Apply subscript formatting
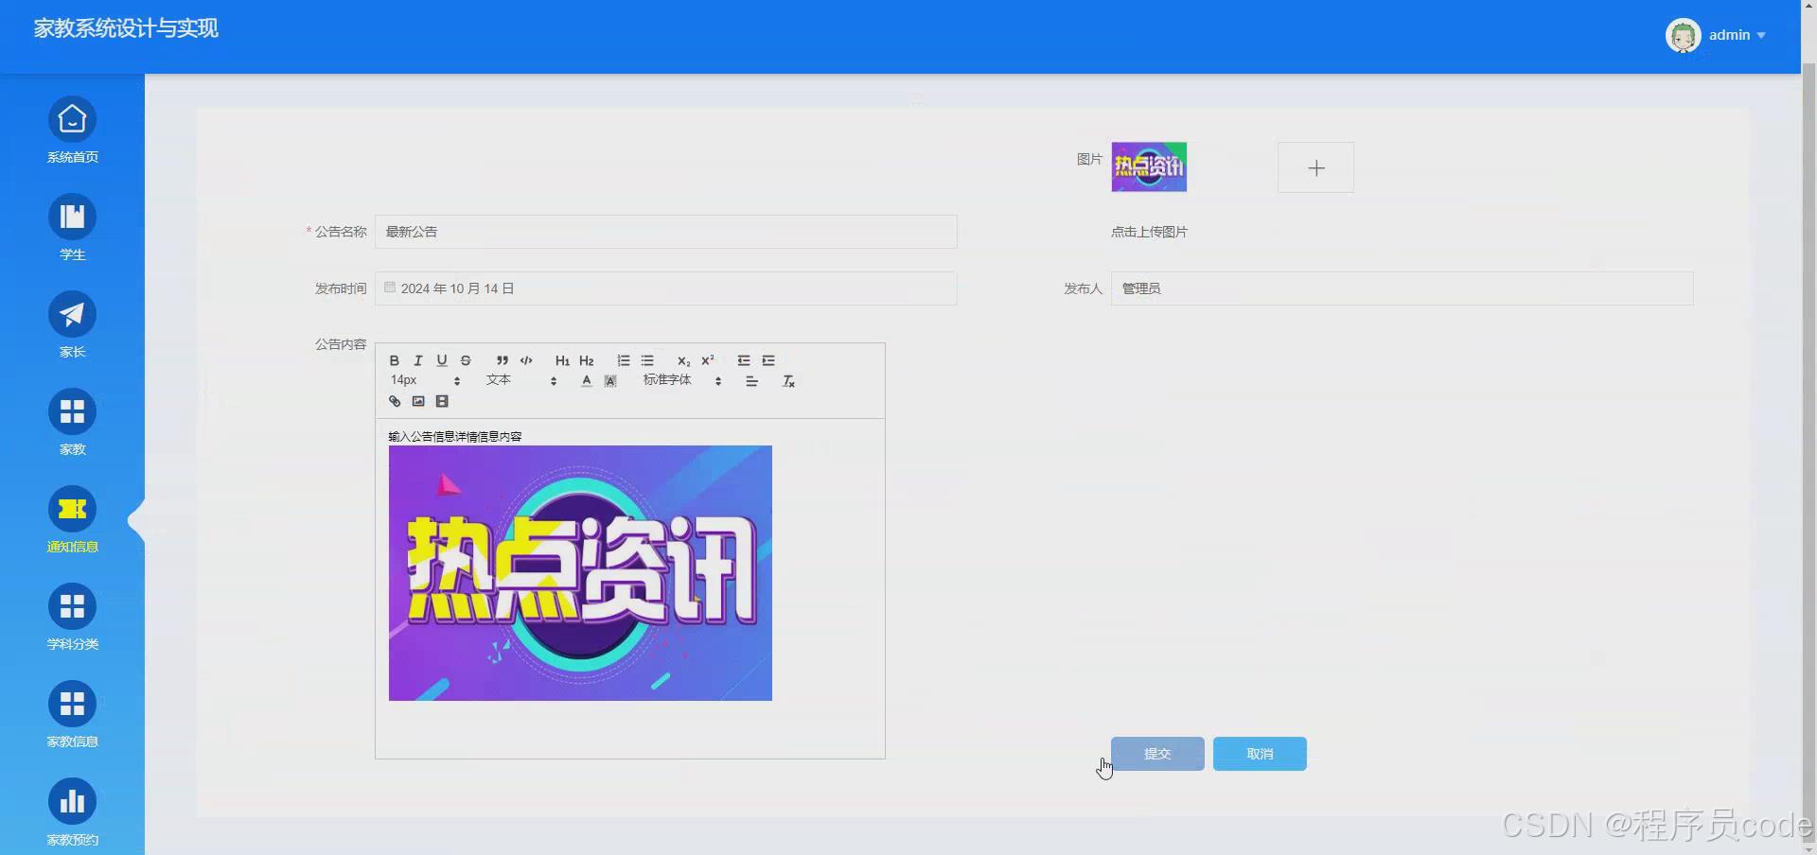 coord(682,360)
